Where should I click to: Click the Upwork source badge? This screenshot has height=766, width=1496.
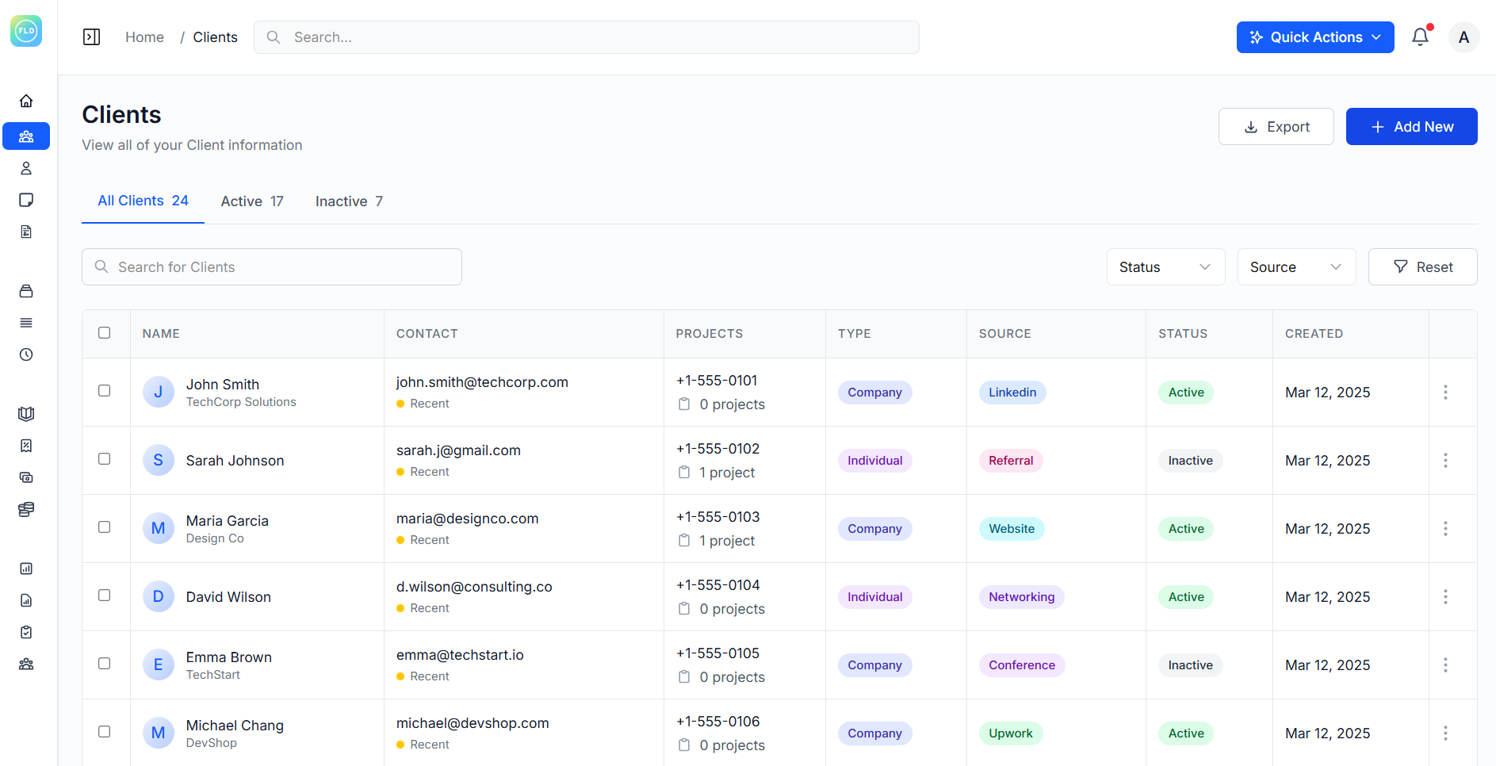tap(1011, 733)
